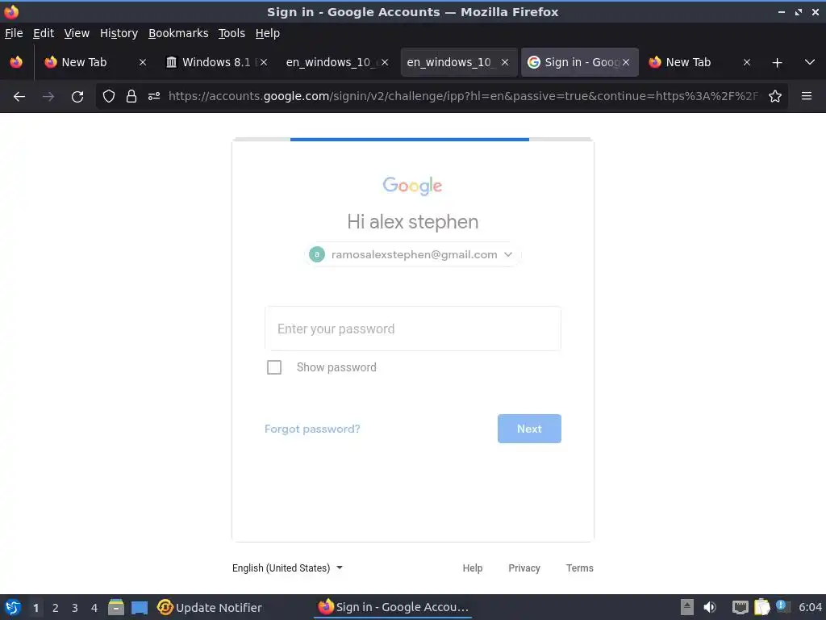Viewport: 826px width, 620px height.
Task: Open the network tray icon
Action: tap(740, 608)
